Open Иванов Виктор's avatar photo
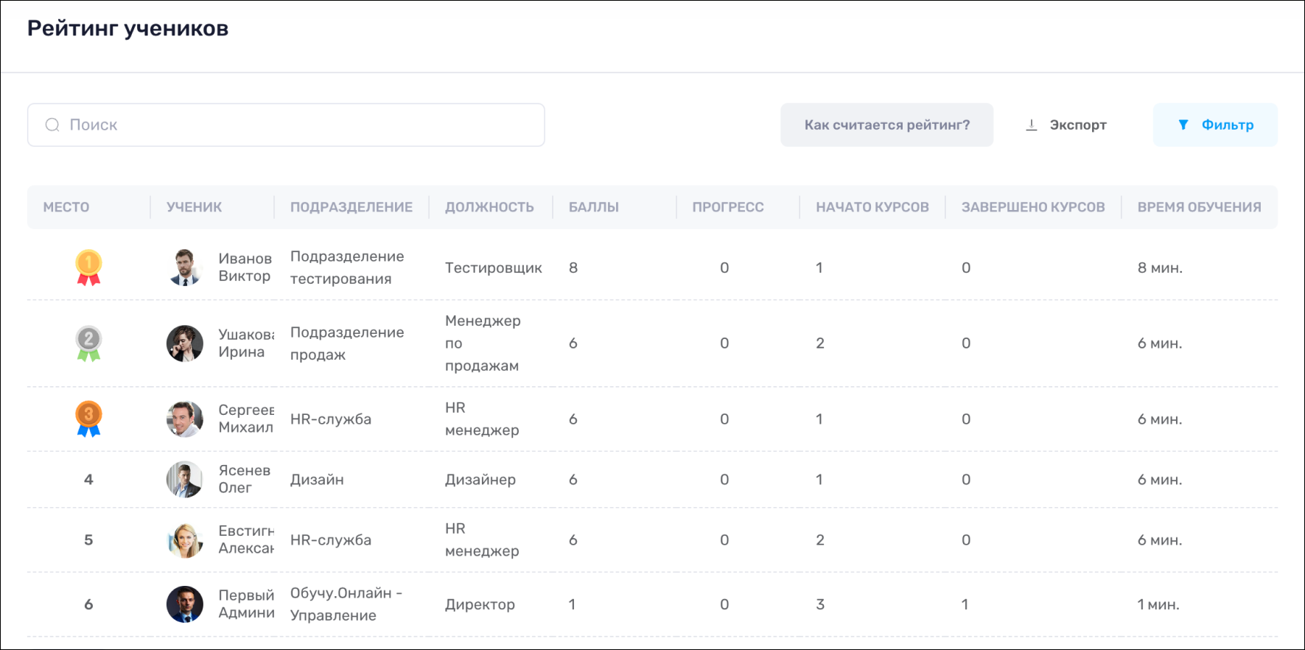 click(185, 268)
